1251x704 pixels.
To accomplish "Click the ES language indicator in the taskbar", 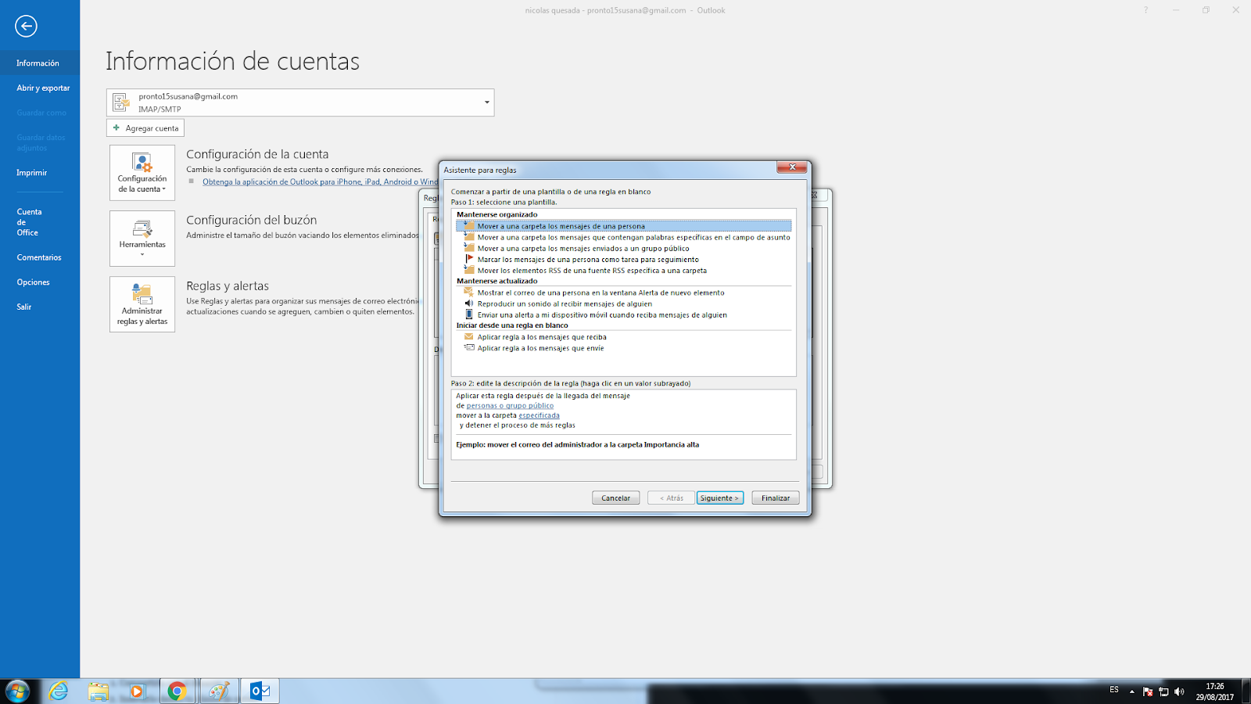I will [1113, 690].
